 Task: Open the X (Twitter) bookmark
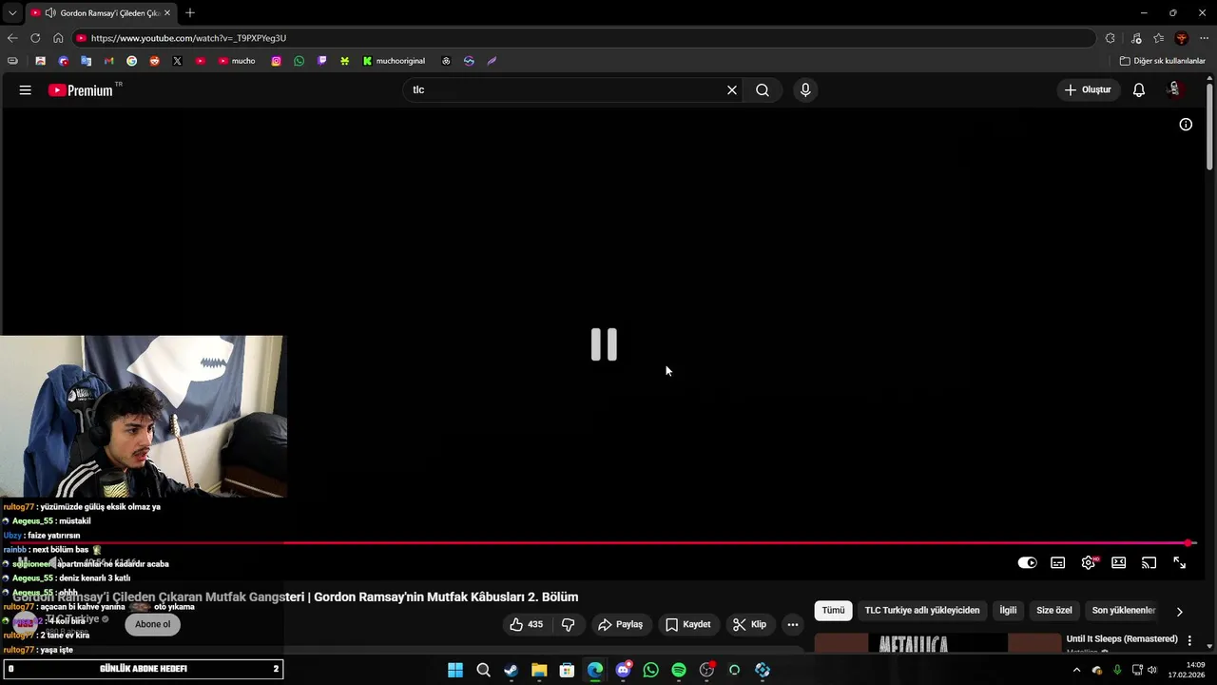[x=177, y=61]
